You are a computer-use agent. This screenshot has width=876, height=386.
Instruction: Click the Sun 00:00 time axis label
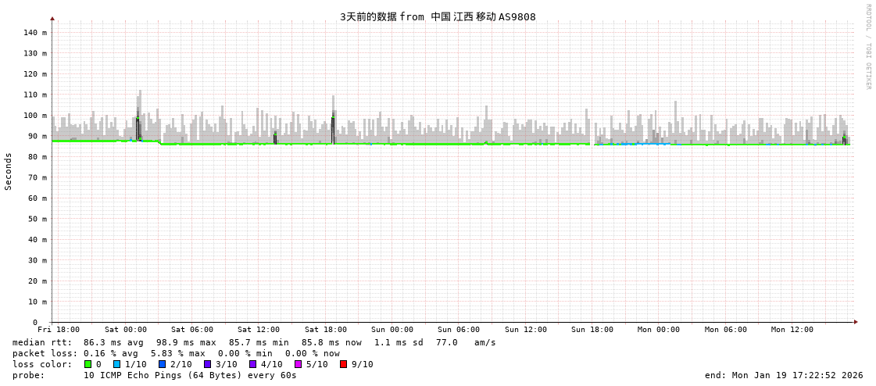392,330
